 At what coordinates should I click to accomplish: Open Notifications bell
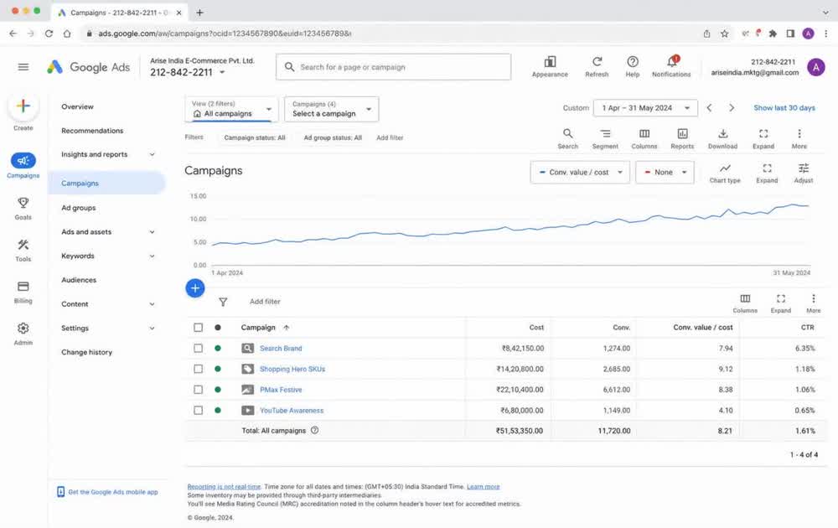672,62
